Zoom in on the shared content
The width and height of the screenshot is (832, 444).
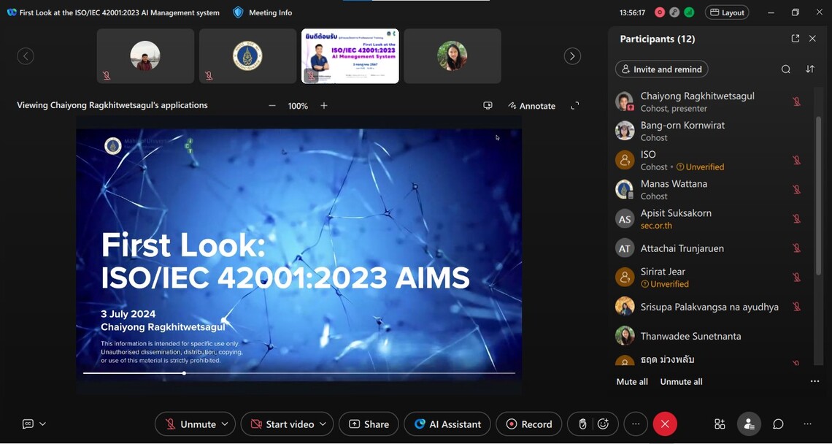tap(324, 106)
